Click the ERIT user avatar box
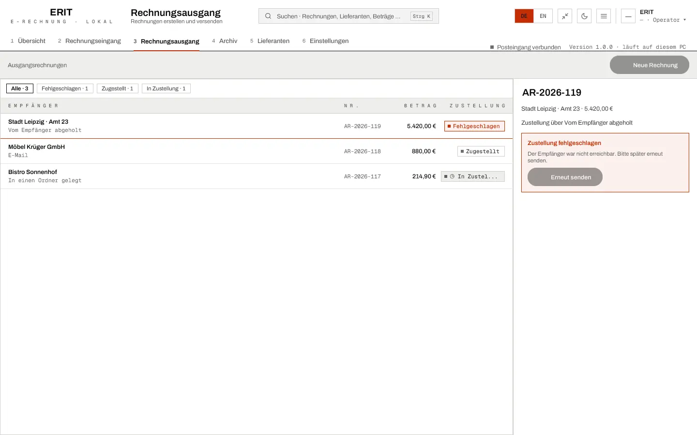The height and width of the screenshot is (435, 697). point(628,16)
